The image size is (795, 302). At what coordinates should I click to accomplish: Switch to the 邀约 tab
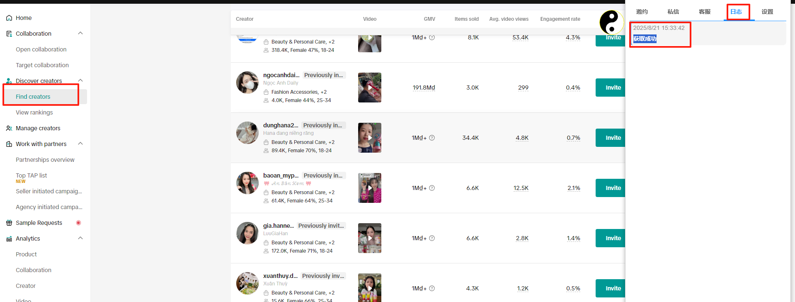point(642,12)
